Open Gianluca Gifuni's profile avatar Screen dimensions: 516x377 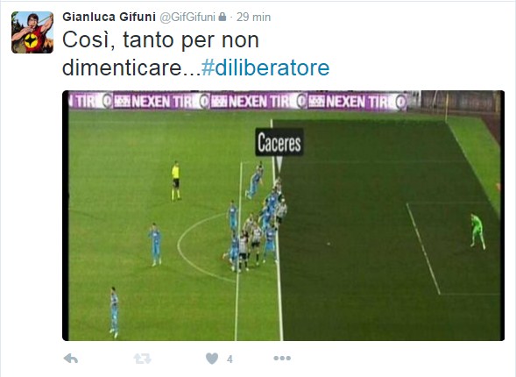click(x=32, y=32)
